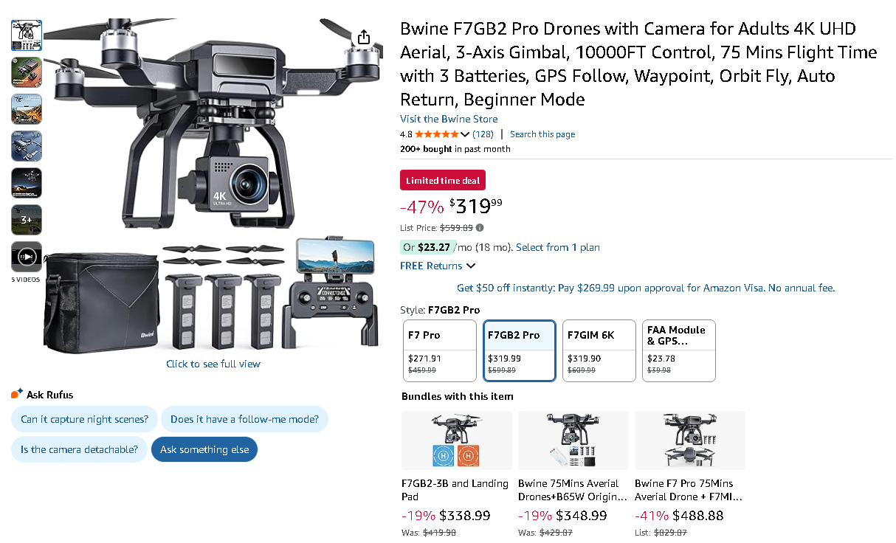
Task: Expand the rating breakdown chevron
Action: (x=465, y=134)
